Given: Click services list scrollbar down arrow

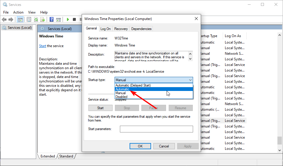Looking at the screenshot, I should (x=279, y=150).
